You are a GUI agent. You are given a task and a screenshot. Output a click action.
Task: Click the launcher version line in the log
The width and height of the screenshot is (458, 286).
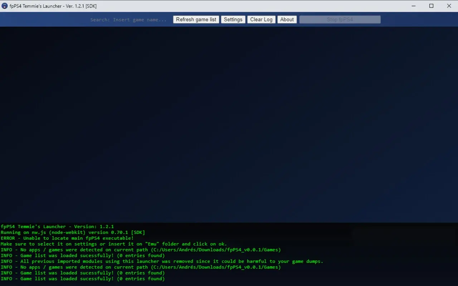click(x=57, y=226)
